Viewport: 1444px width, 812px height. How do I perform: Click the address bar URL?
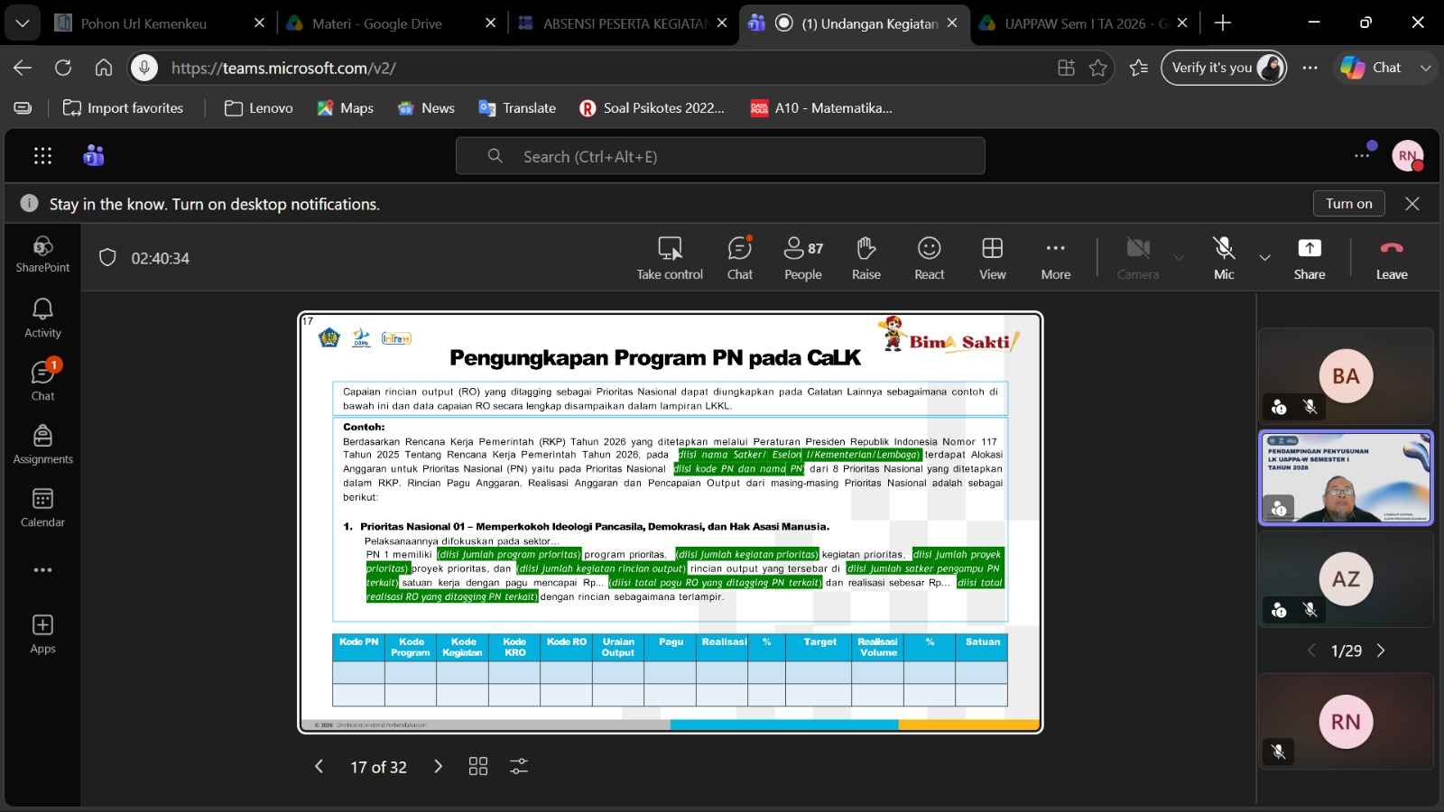pos(283,68)
